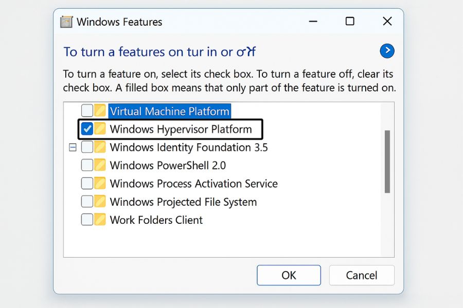This screenshot has width=463, height=308.
Task: Select the Windows Projected File System label
Action: click(183, 202)
